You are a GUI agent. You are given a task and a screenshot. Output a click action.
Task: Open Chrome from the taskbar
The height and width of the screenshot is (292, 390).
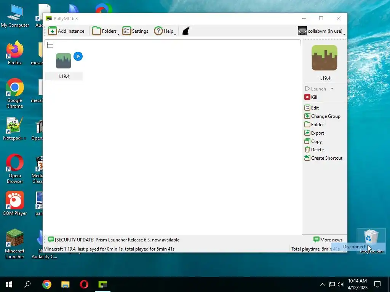pos(47,284)
